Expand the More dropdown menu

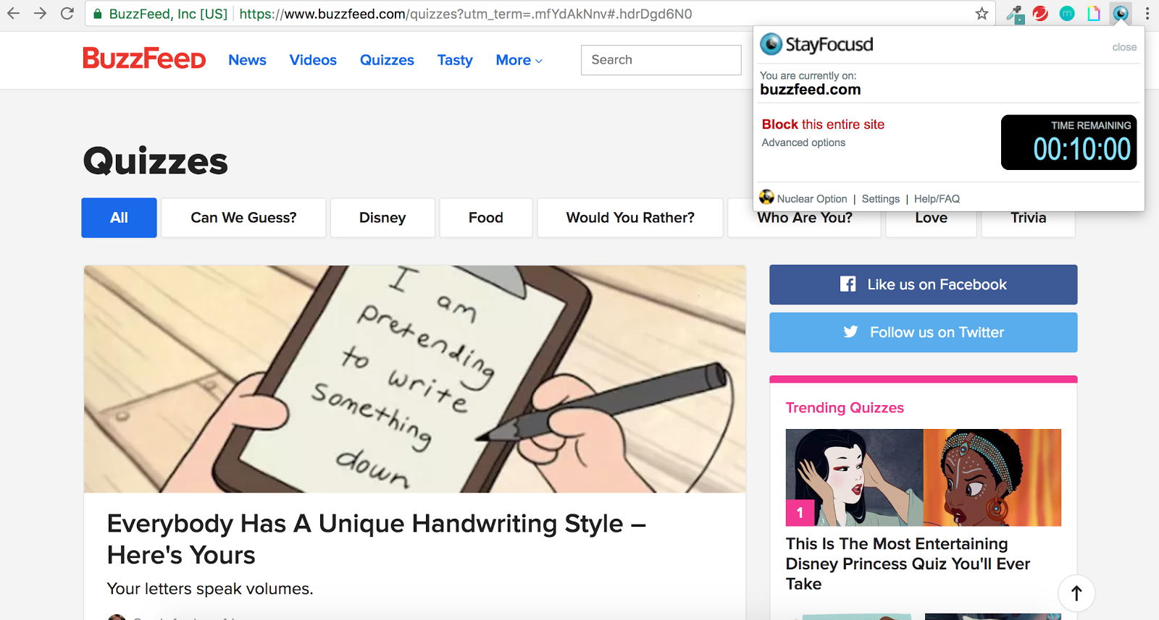click(x=519, y=60)
